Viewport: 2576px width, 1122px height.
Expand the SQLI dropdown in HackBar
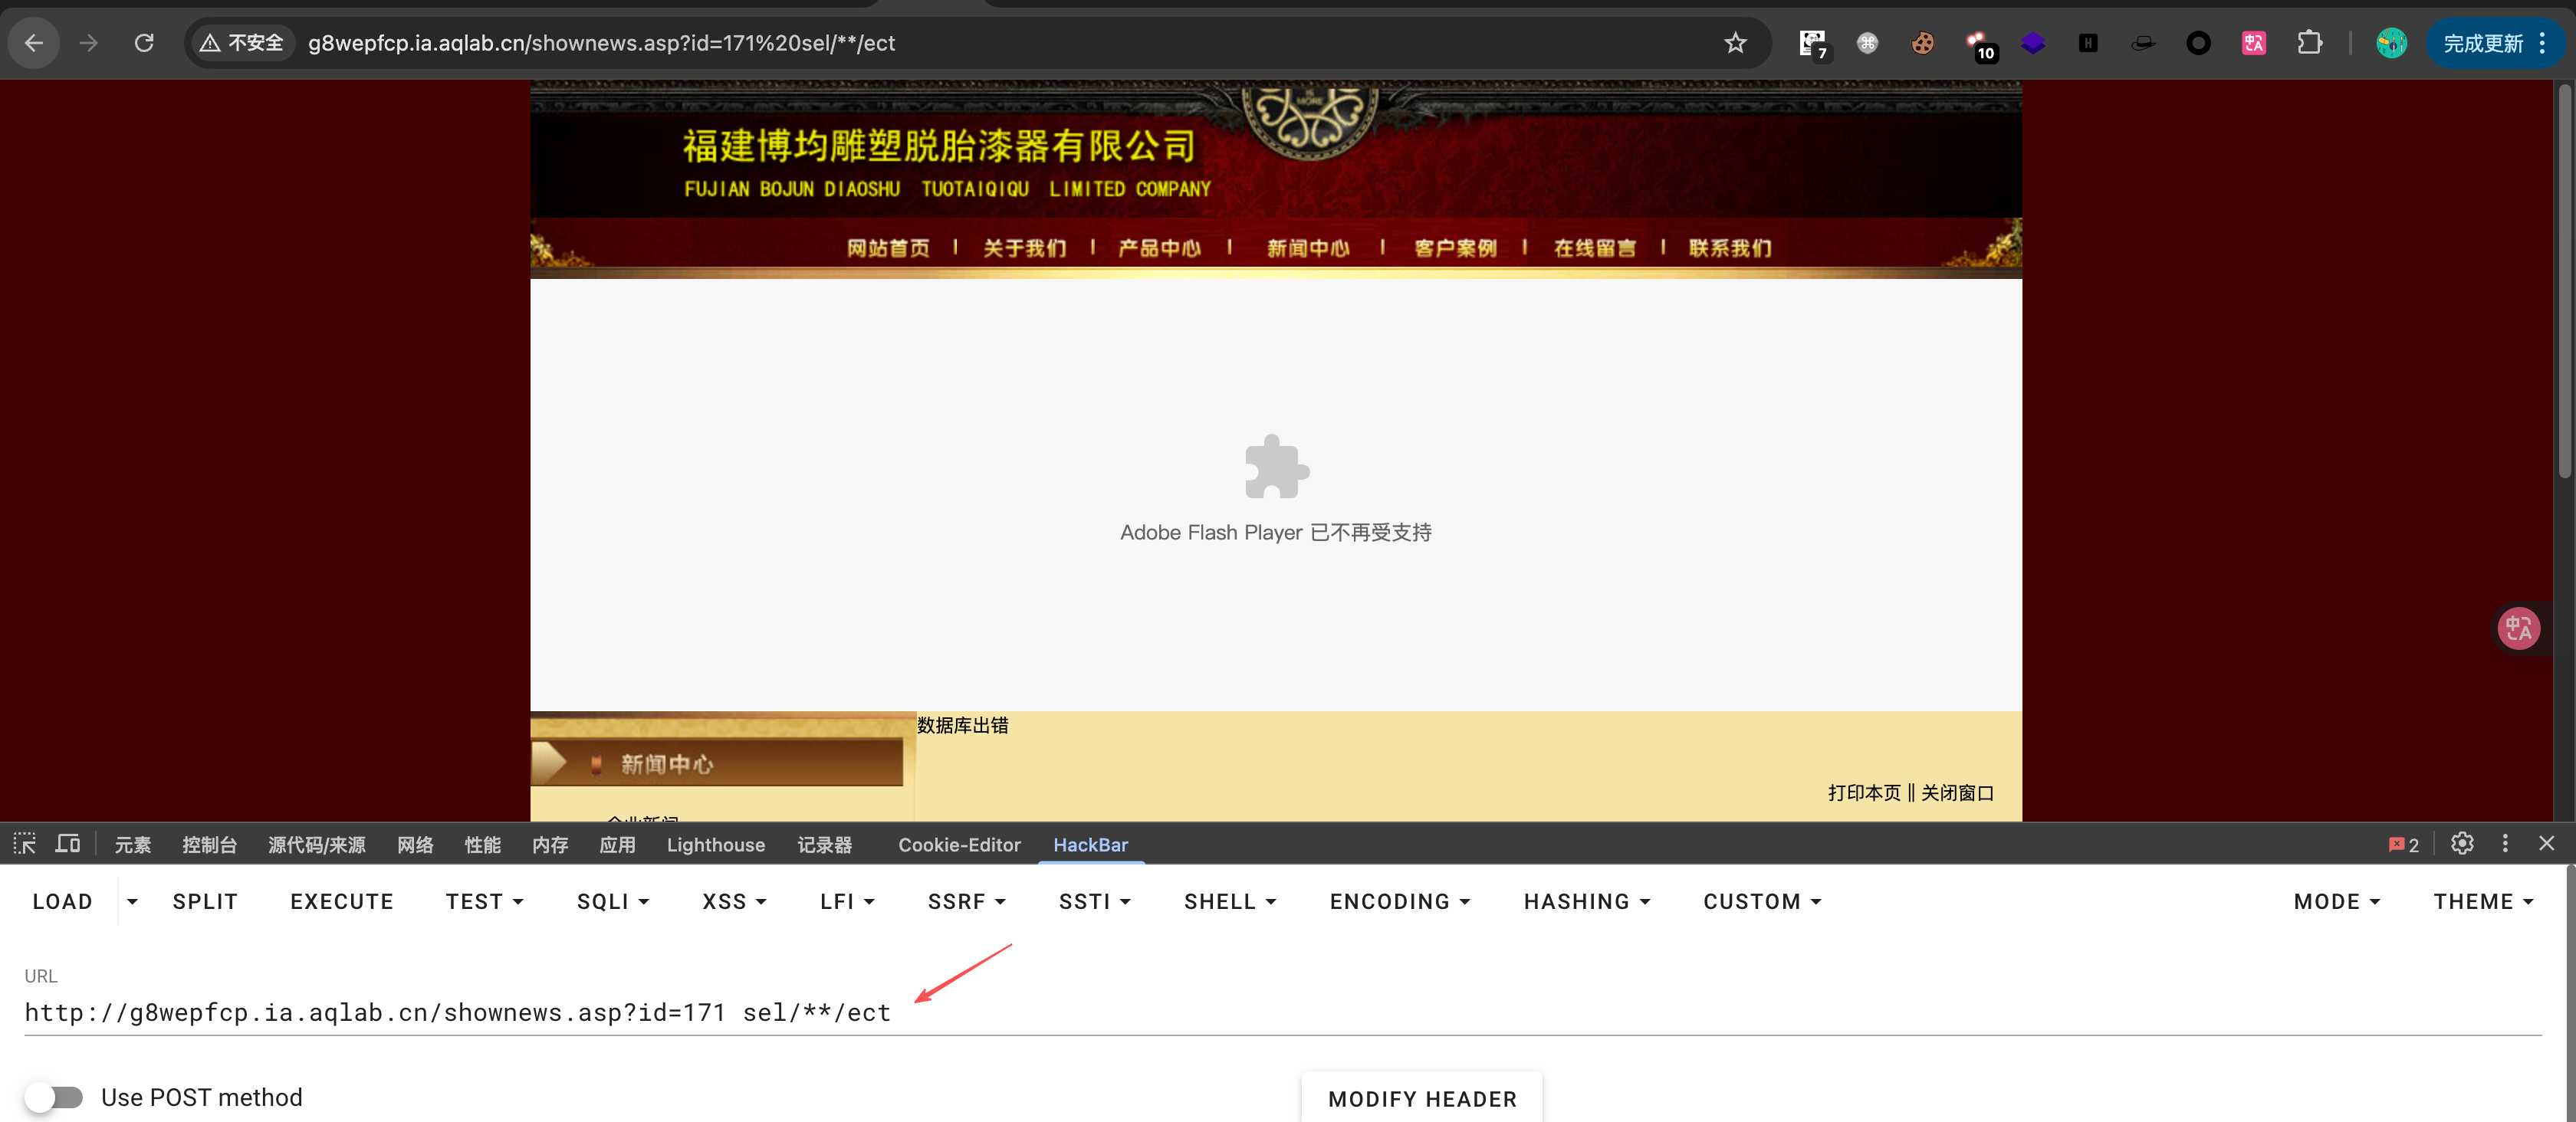612,901
